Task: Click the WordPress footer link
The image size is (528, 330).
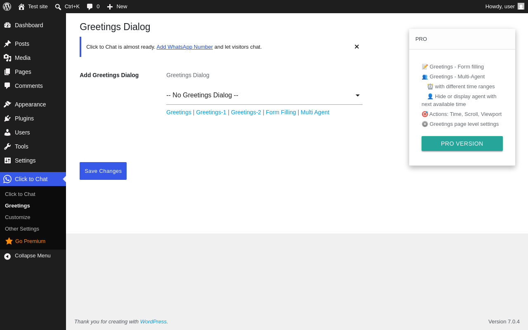Action: click(x=153, y=321)
